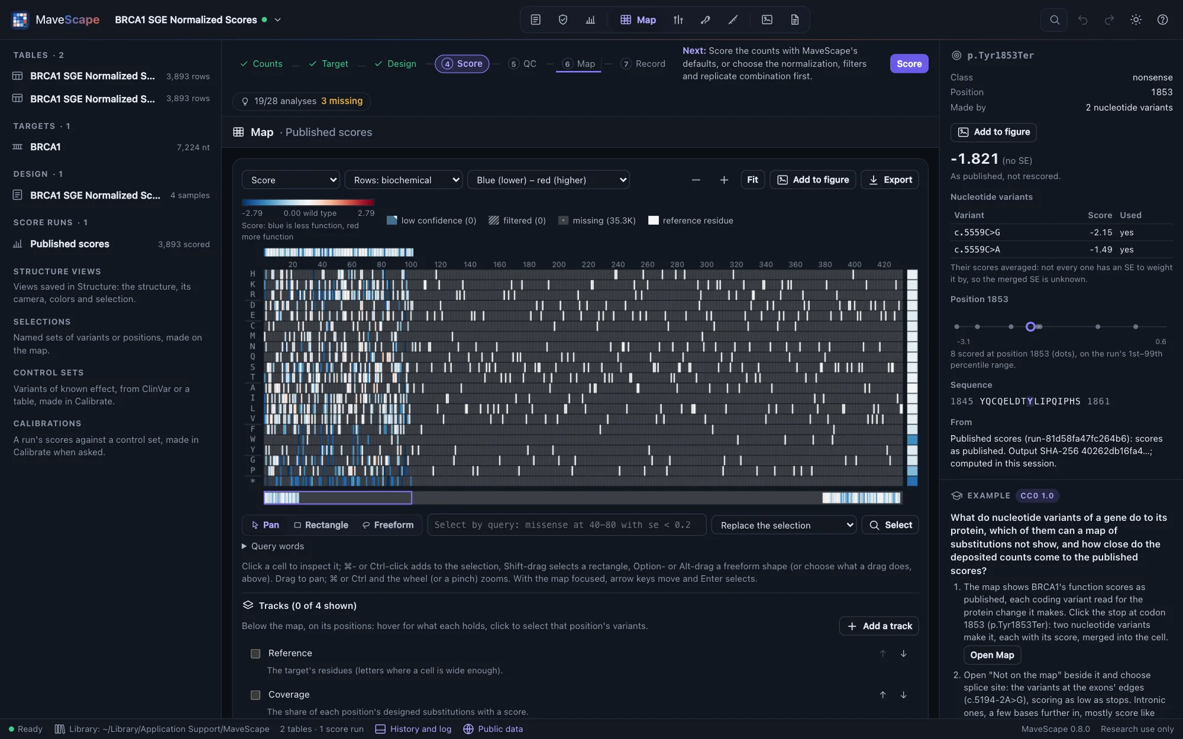Open the Blue (lower) – red (higher) palette dropdown
This screenshot has height=739, width=1183.
[548, 180]
